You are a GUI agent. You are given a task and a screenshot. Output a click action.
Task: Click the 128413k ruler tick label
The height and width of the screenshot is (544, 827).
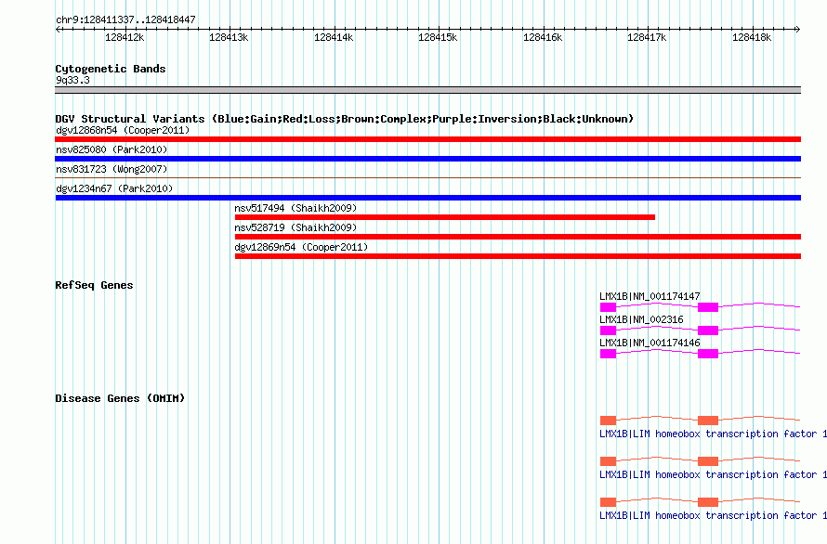pos(229,37)
